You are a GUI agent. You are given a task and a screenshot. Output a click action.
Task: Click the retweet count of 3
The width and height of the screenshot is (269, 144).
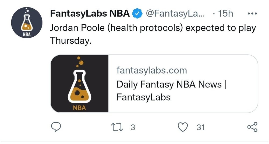(132, 127)
